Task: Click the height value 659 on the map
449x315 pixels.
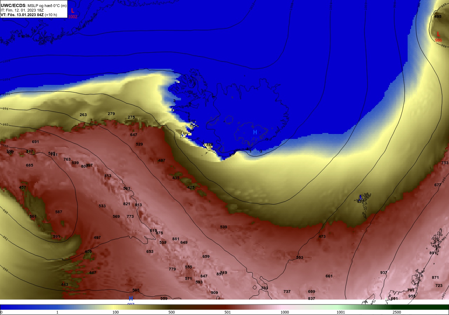Action: point(206,257)
